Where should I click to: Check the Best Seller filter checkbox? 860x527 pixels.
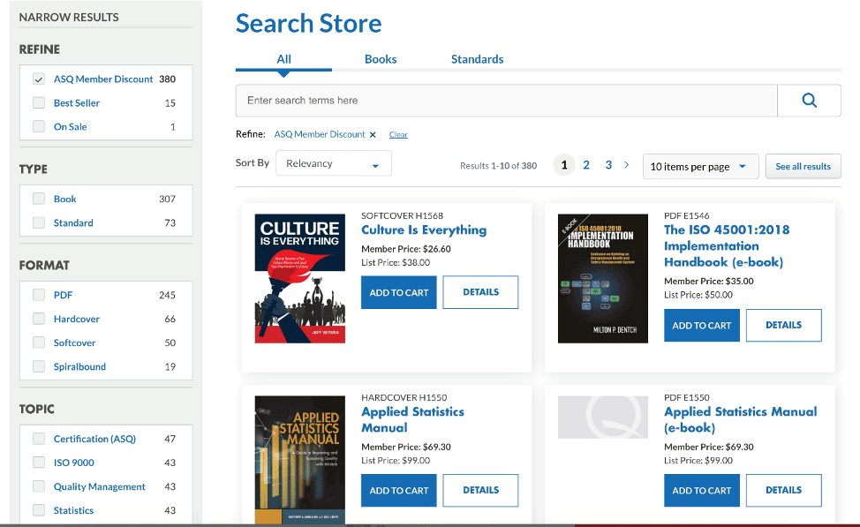(x=38, y=102)
